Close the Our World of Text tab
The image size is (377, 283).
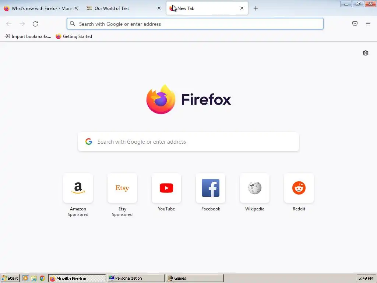pos(159,8)
